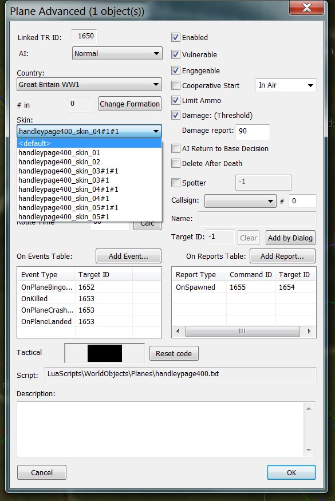335x501 pixels.
Task: Open the AI level dropdown
Action: point(117,53)
